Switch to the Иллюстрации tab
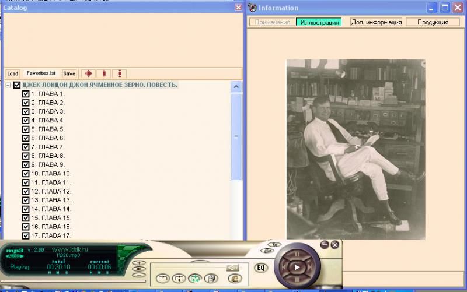 point(318,22)
